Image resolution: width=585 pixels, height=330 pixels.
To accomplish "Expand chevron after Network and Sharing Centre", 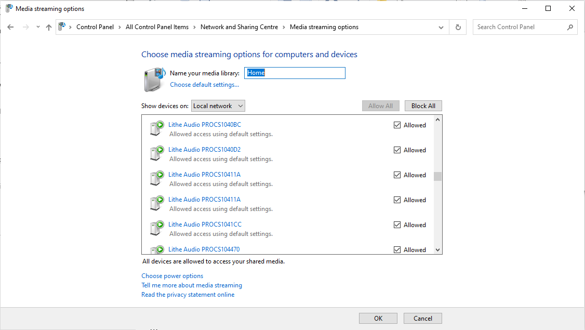I will (284, 27).
